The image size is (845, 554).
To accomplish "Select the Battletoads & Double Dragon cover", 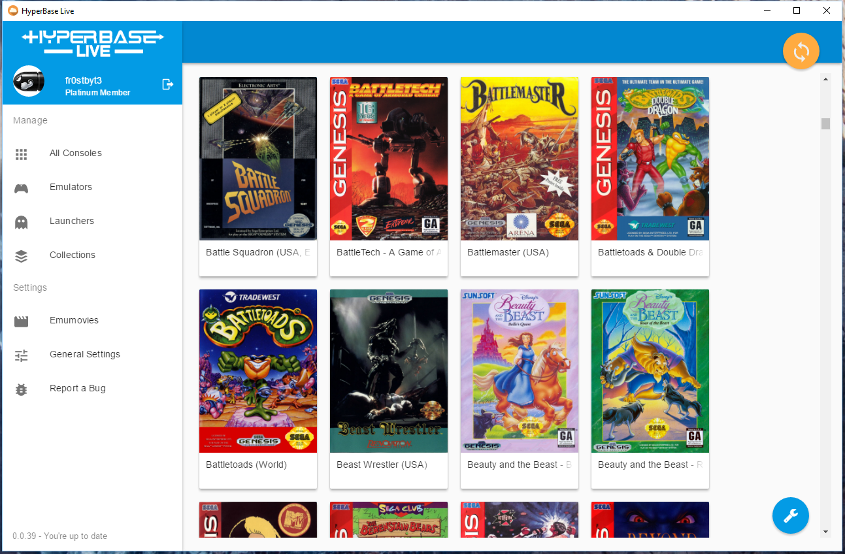I will click(650, 159).
